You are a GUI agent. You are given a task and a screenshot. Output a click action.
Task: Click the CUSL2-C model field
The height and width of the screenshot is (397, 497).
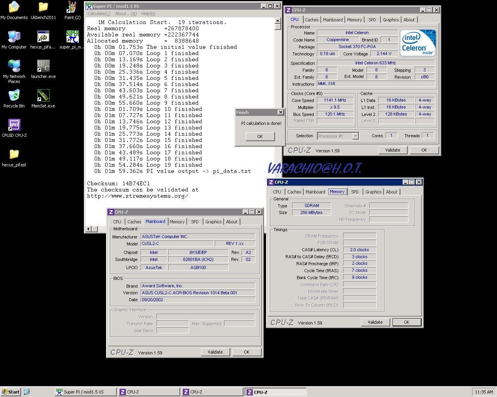[x=177, y=244]
